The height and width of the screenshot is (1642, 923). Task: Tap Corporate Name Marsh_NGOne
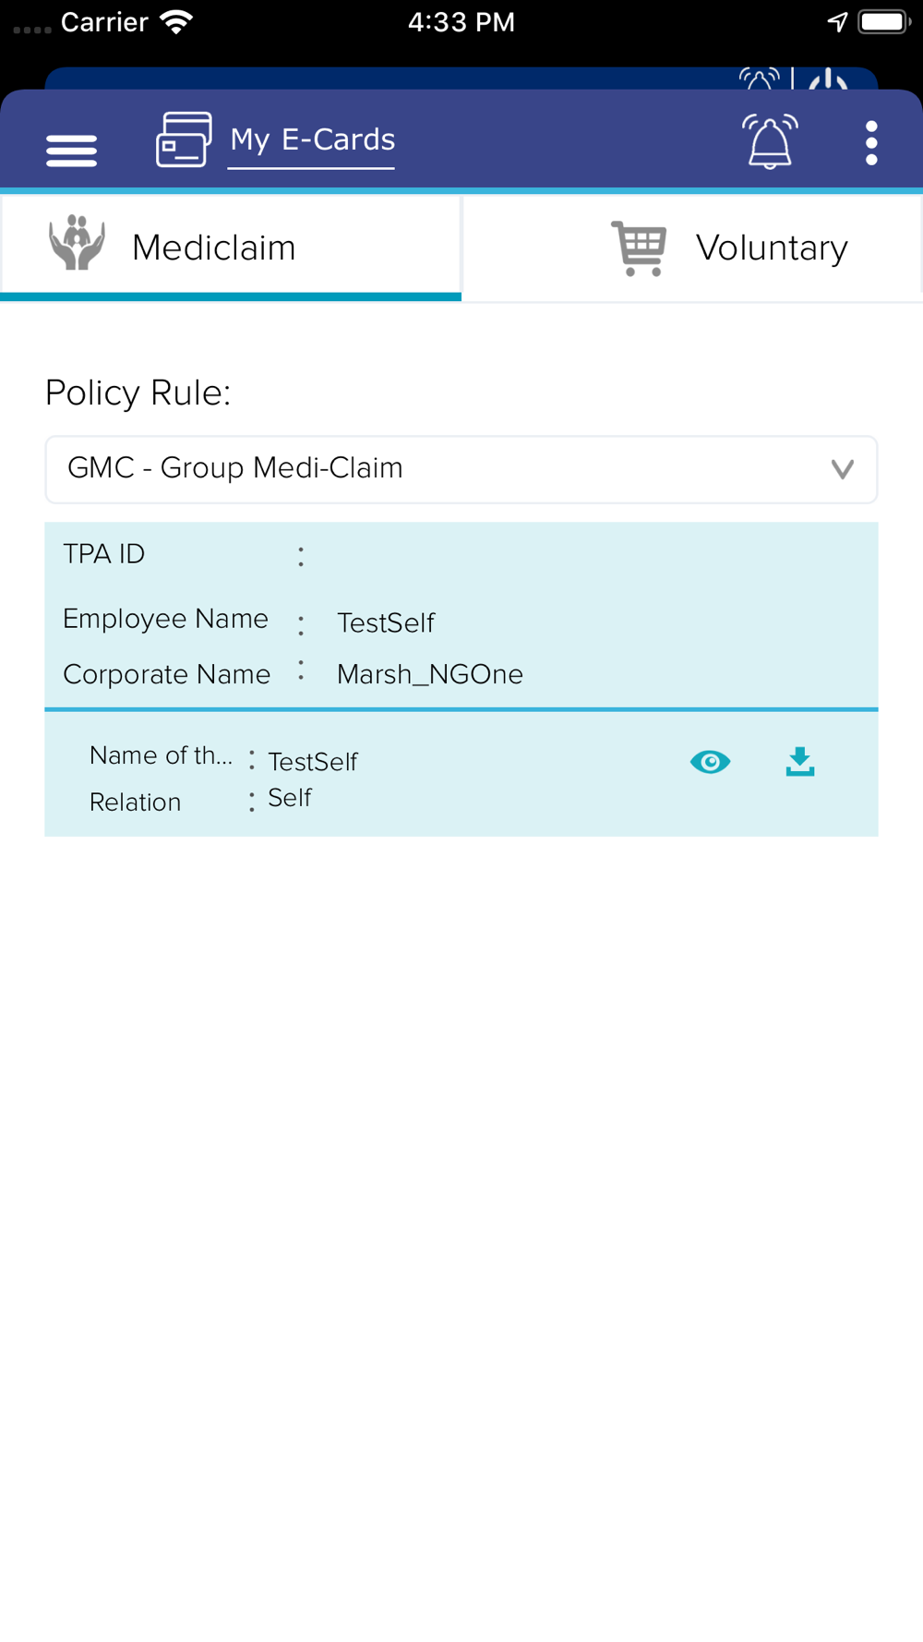[430, 674]
